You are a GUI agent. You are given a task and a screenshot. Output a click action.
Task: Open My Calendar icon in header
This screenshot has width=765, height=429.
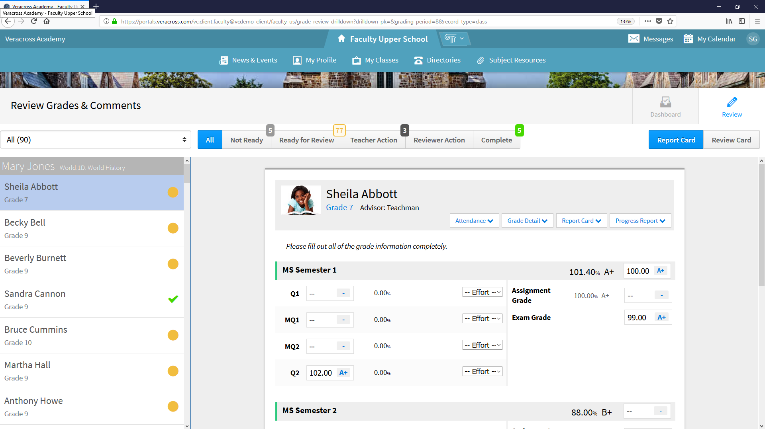tap(688, 39)
